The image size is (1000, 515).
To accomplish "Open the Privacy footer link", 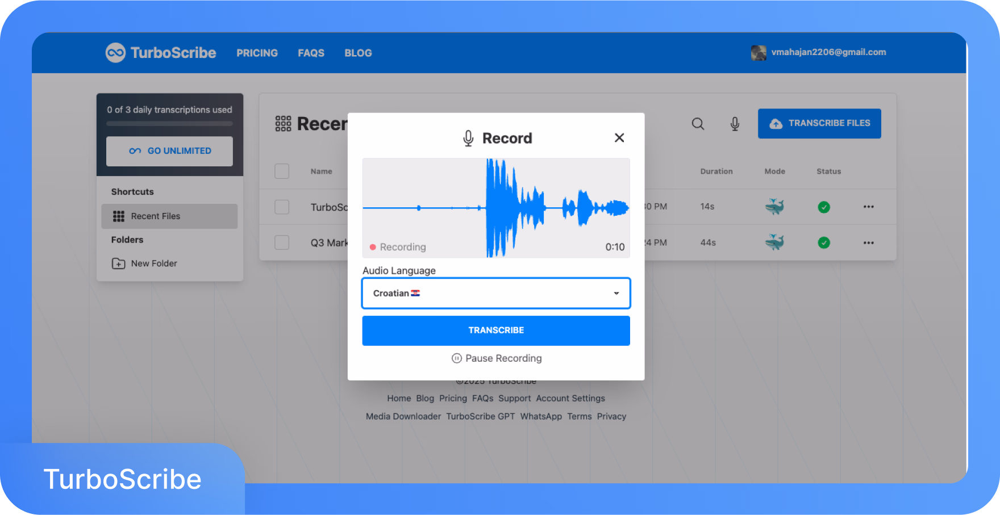I will coord(611,416).
